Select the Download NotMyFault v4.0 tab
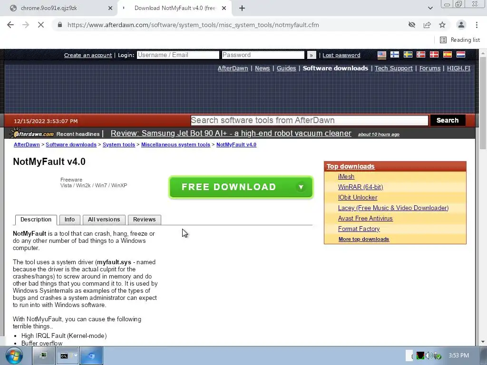Screen dimensions: 487x365 click(x=175, y=8)
